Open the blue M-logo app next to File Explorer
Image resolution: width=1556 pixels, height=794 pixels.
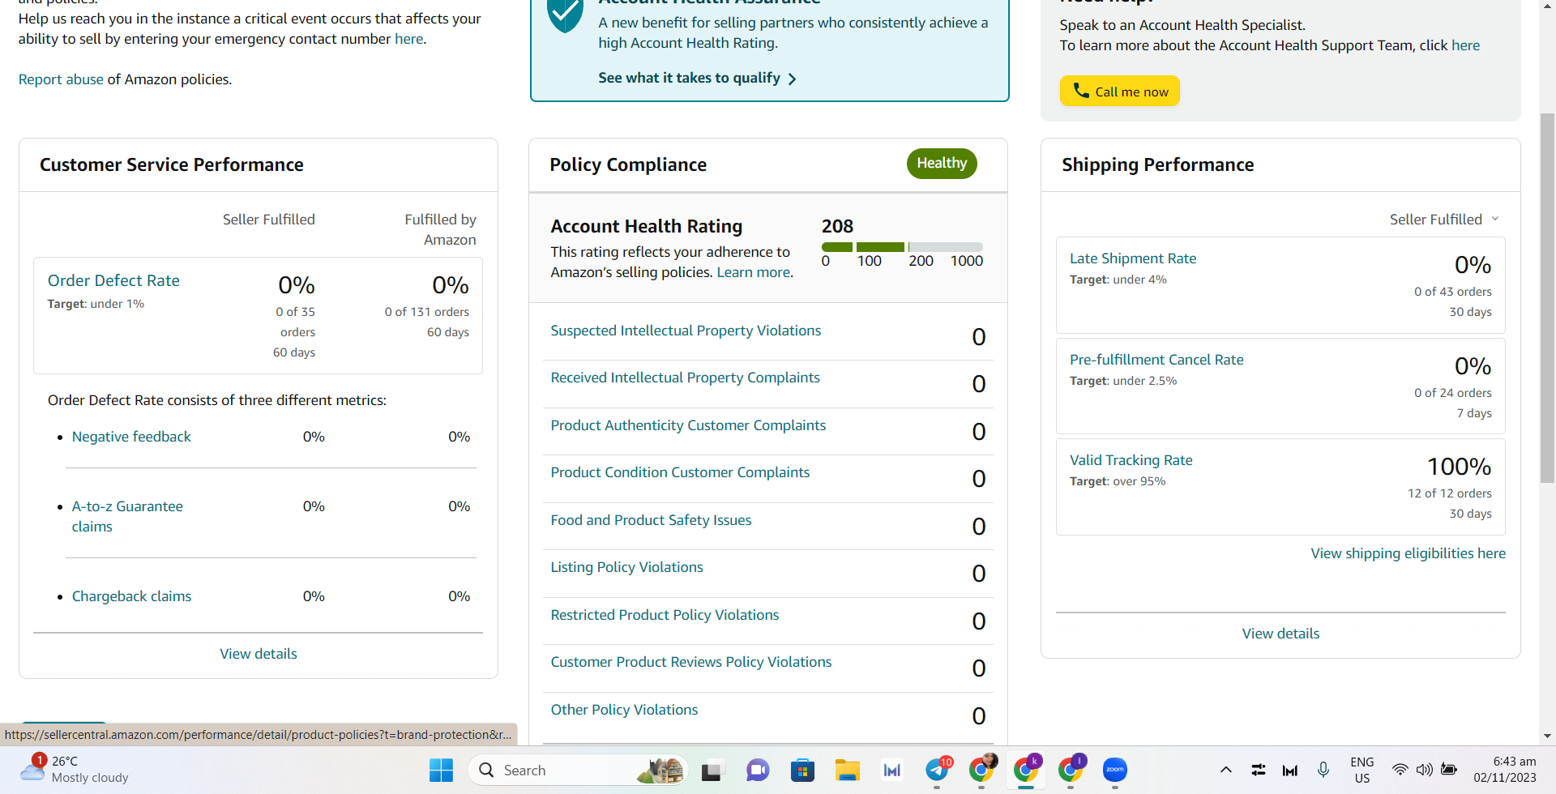[892, 770]
